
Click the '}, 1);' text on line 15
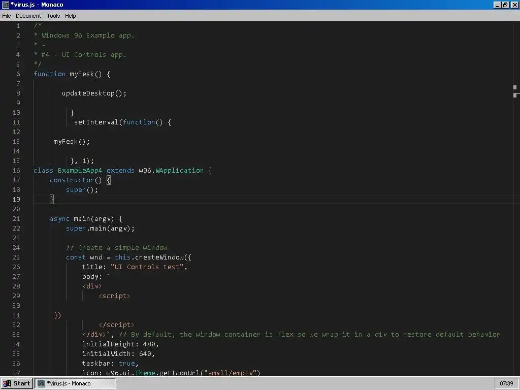(82, 161)
